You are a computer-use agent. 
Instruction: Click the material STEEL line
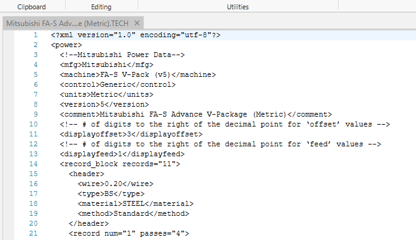(x=136, y=203)
